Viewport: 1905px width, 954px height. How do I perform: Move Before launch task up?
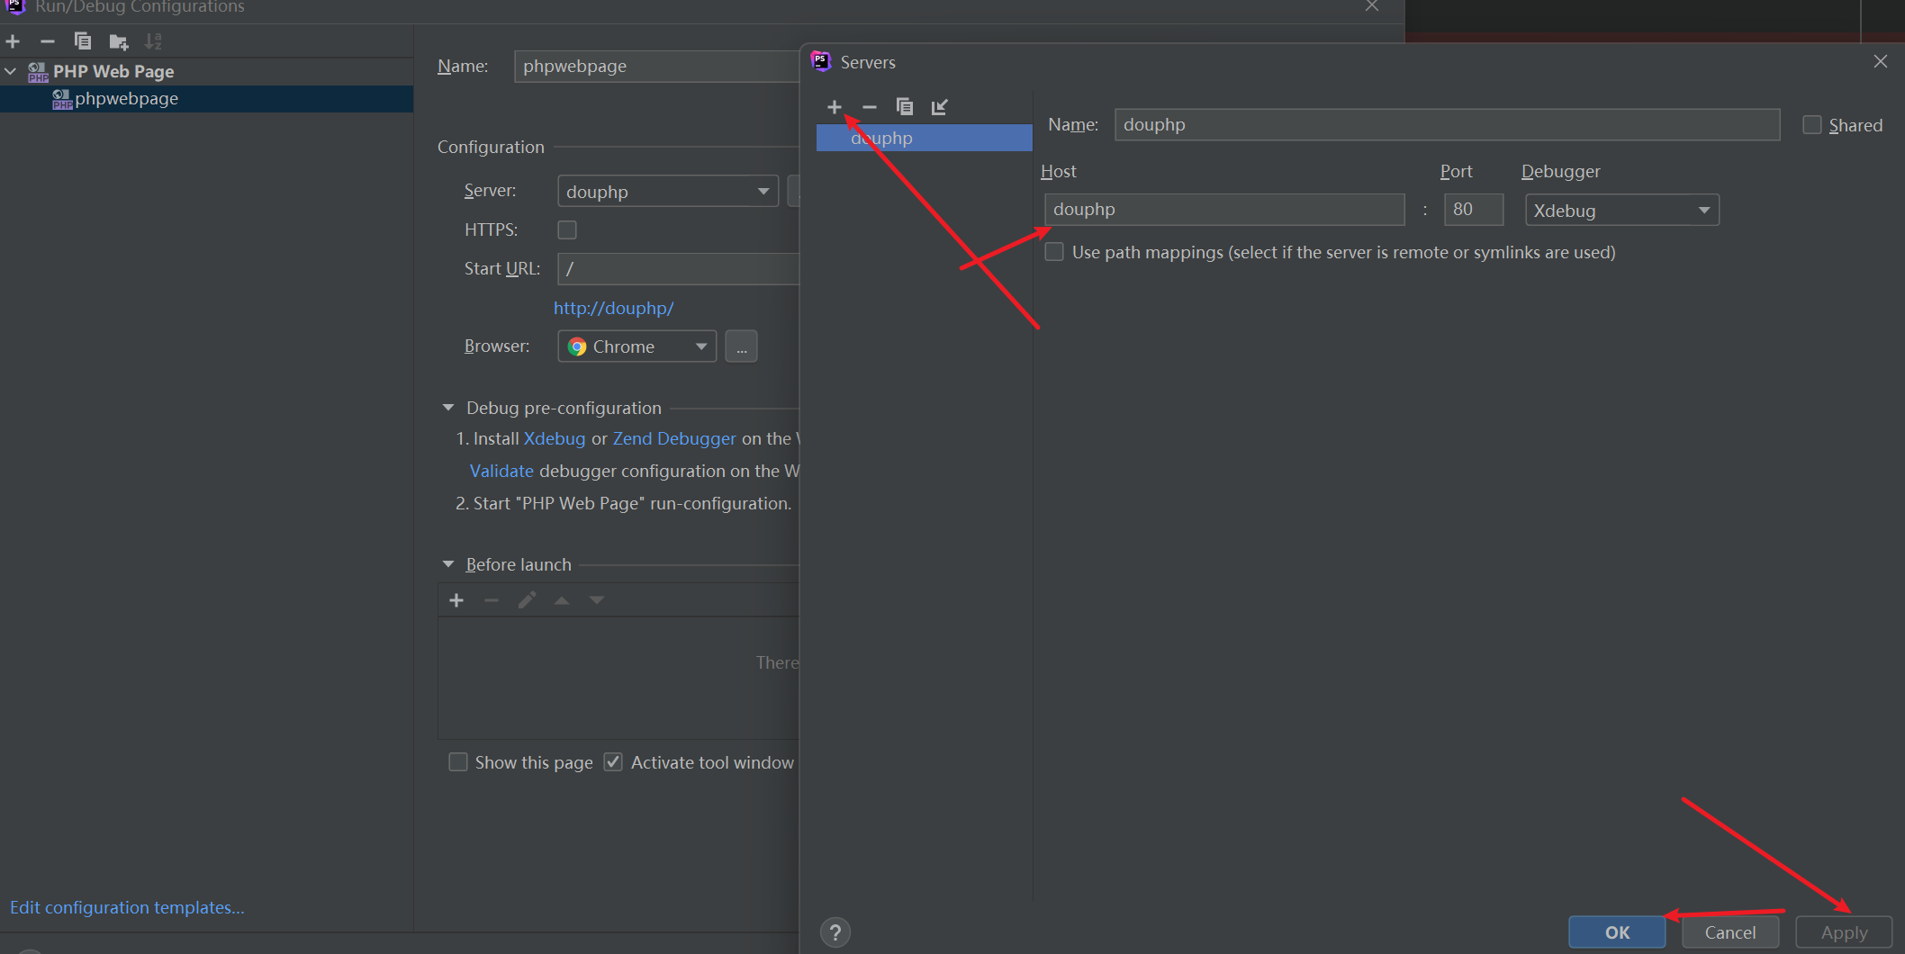point(562,600)
